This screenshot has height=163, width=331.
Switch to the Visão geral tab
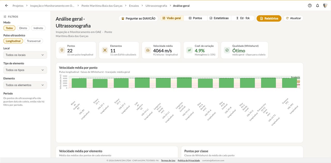click(172, 18)
